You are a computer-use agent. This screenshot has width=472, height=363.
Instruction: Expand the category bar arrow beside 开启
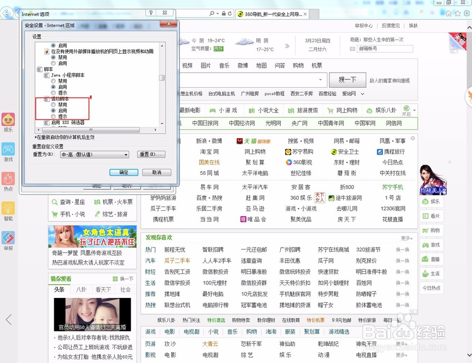click(415, 111)
